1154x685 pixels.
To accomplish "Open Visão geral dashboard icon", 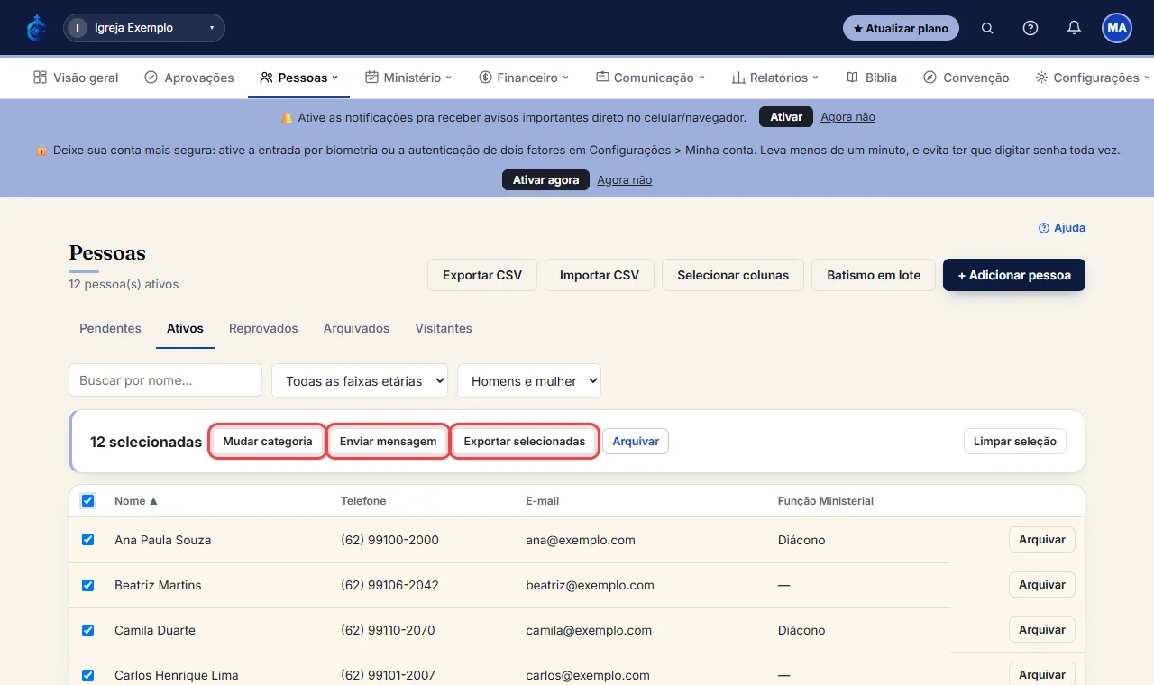I will (x=40, y=78).
